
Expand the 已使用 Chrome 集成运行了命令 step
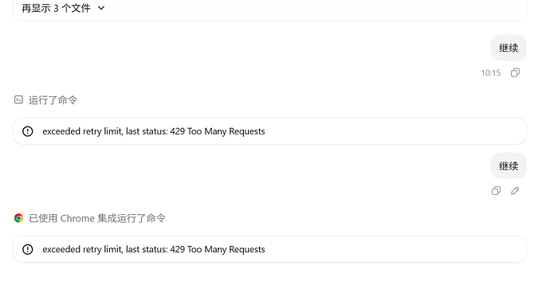(x=97, y=219)
